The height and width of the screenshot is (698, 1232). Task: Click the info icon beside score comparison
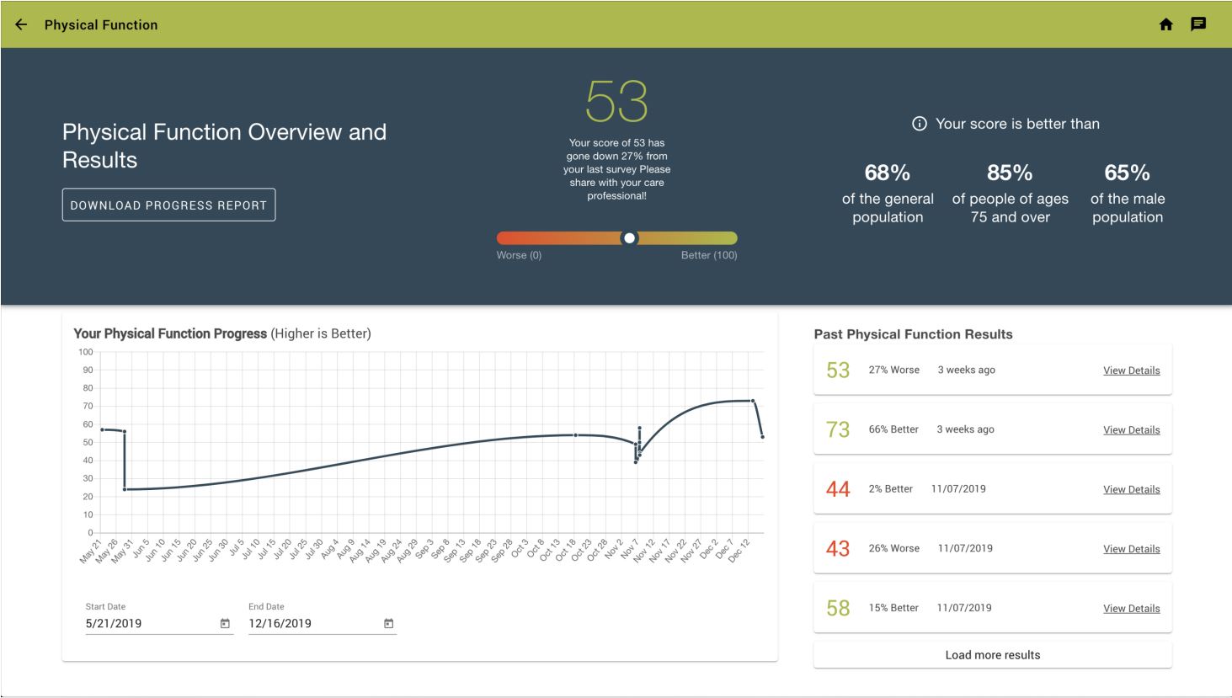(920, 124)
